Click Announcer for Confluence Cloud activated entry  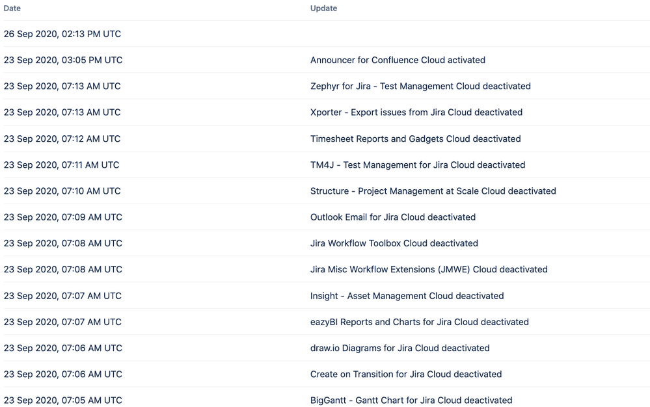pos(398,60)
